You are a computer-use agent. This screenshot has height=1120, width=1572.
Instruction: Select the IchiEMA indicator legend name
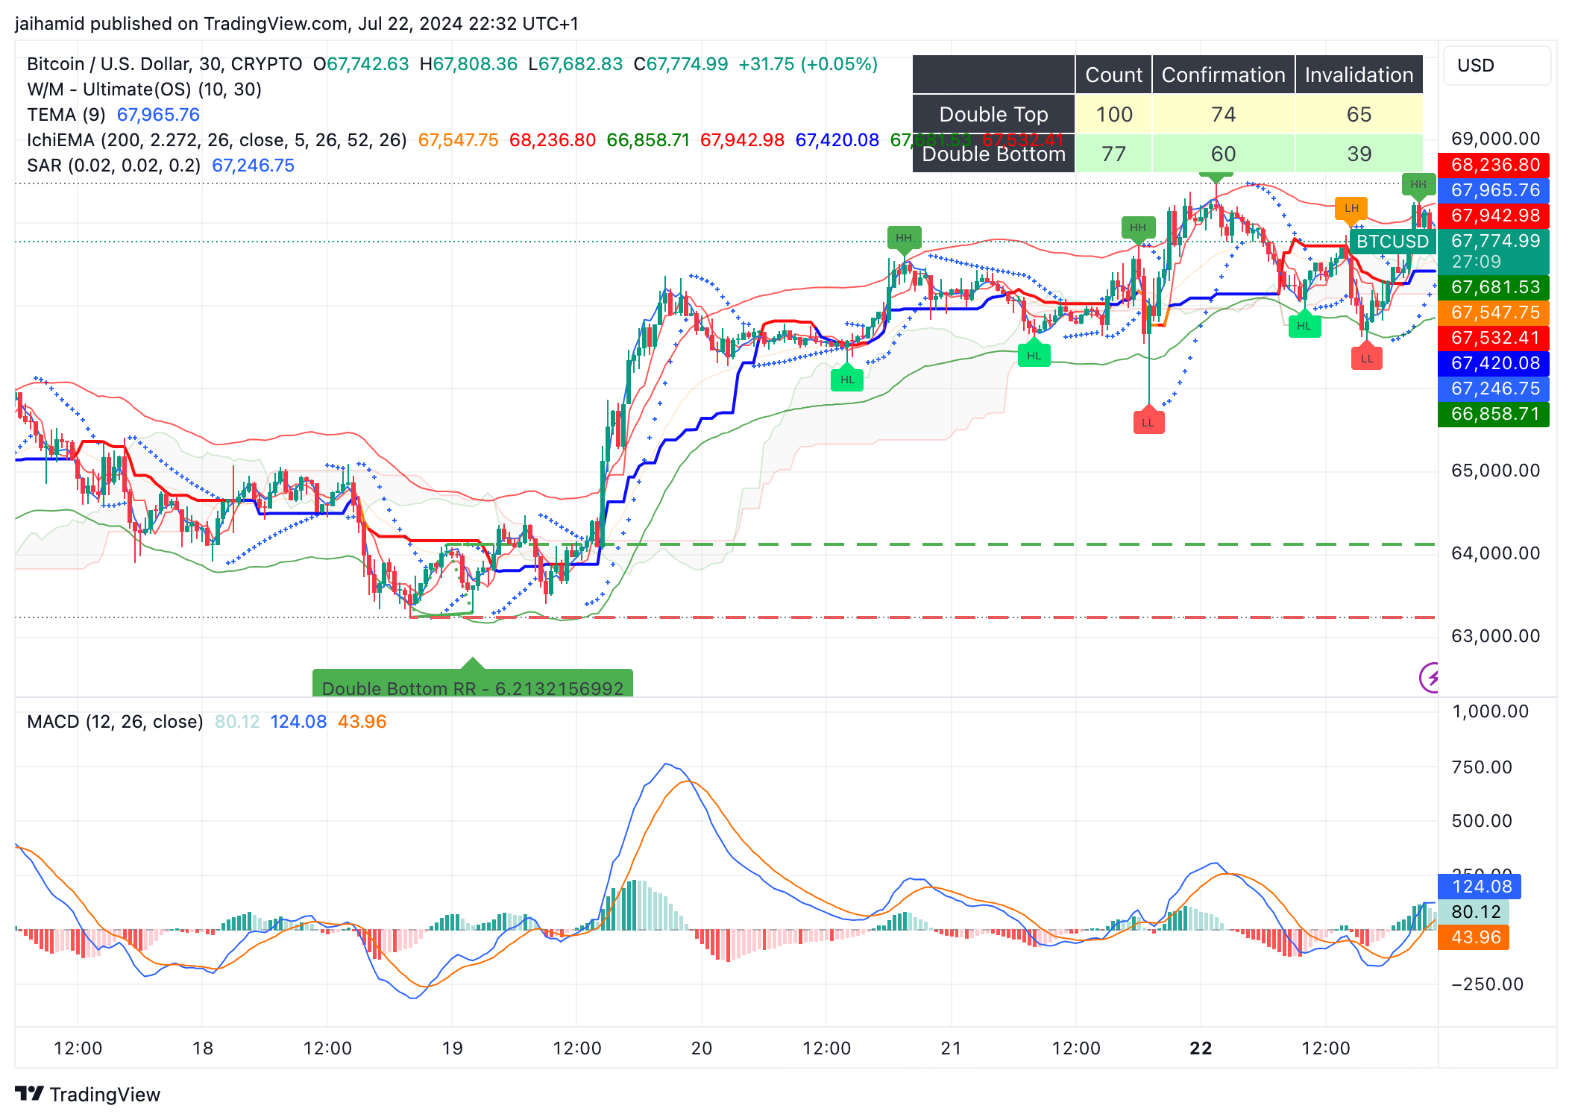point(216,140)
